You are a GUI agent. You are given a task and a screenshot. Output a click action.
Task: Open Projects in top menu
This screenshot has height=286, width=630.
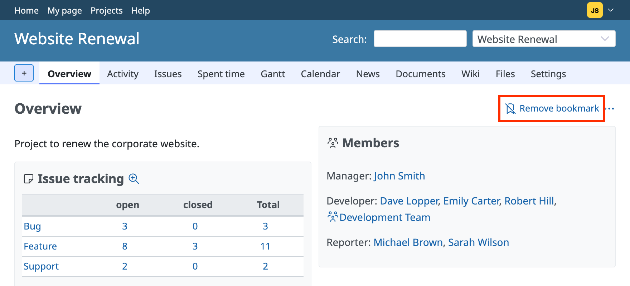[x=106, y=10]
